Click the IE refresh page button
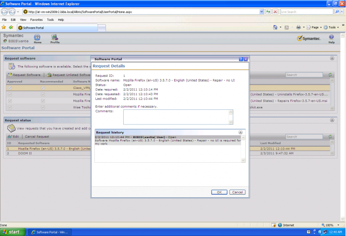346x236 pixels. point(268,12)
